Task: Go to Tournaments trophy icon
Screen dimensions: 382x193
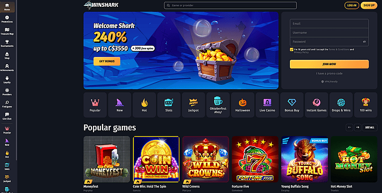Action: pyautogui.click(x=7, y=43)
